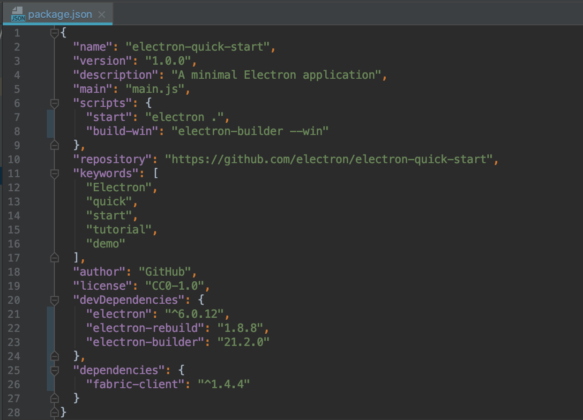Click line number 10 in the gutter
The image size is (583, 420).
(x=15, y=159)
